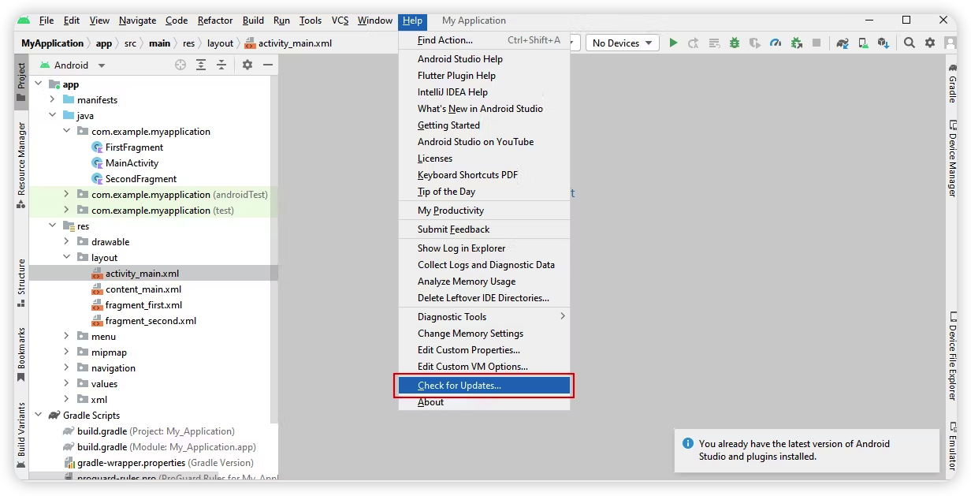Viewport: 971px width, 496px height.
Task: Attach debugger to Android process icon
Action: pos(796,43)
